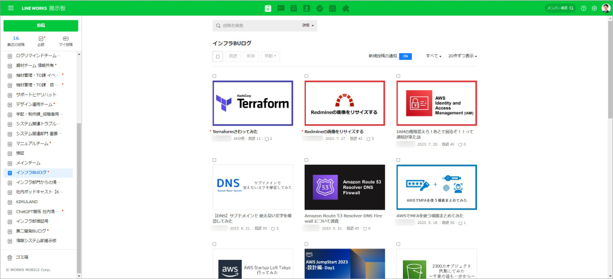
Task: Switch to the 必読 tab in sidebar
Action: [x=41, y=41]
